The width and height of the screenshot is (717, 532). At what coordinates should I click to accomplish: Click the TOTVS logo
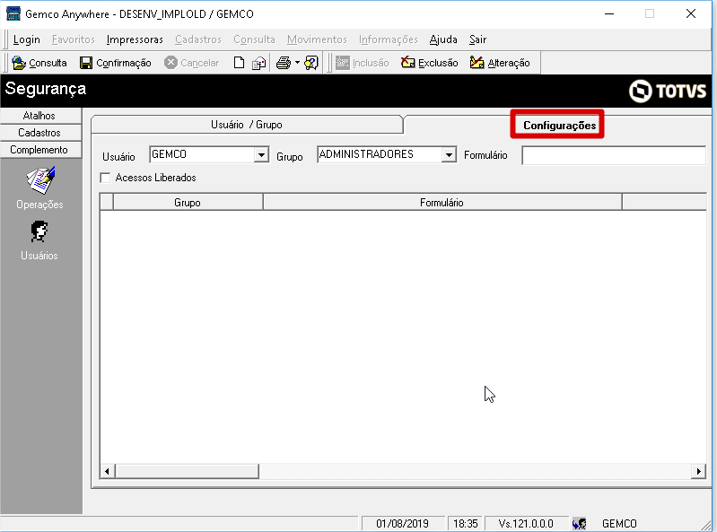click(668, 91)
